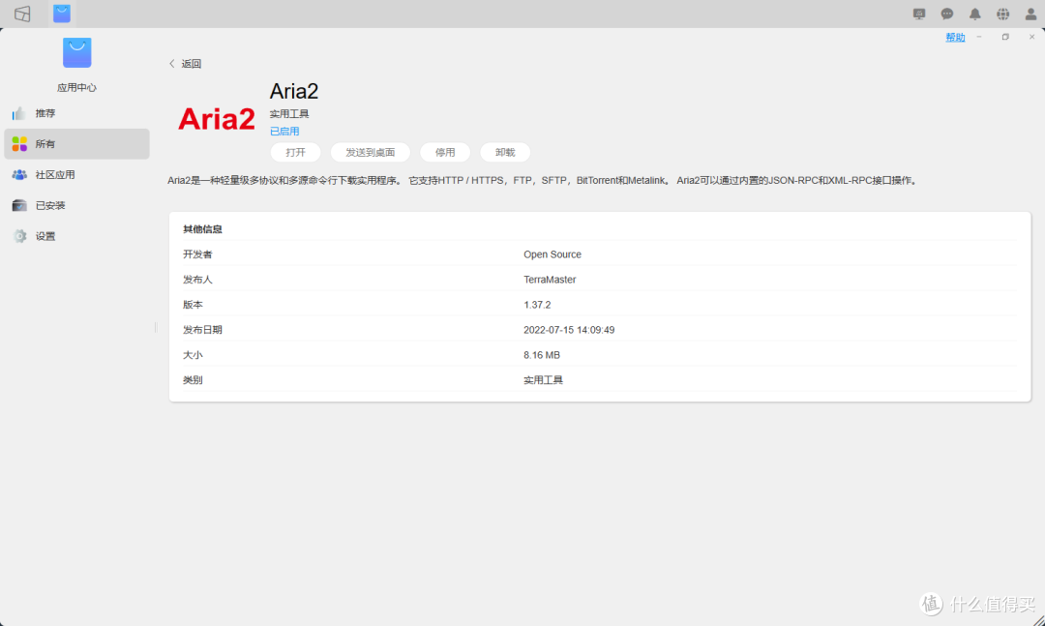
Task: Select the App Center taskbar icon
Action: pyautogui.click(x=62, y=14)
